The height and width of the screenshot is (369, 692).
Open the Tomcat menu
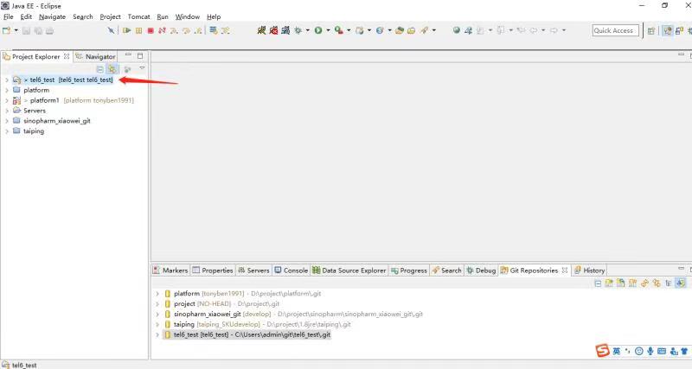(138, 16)
